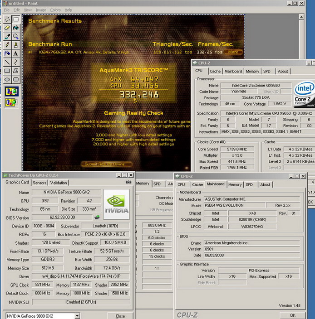Select the Brush tool in Paint
315x319 pixels.
[16, 45]
